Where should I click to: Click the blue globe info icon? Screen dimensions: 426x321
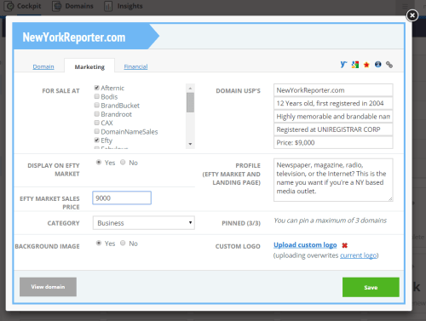[x=377, y=65]
